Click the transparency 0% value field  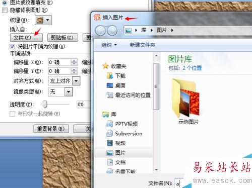click(x=84, y=105)
